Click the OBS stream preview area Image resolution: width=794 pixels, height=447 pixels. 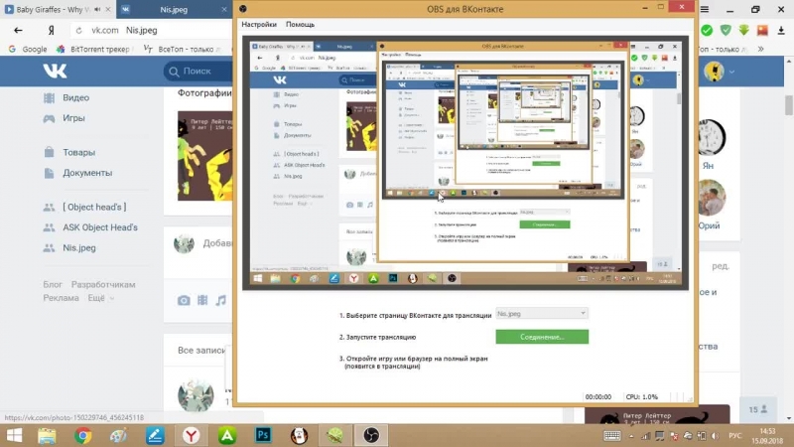tap(464, 163)
